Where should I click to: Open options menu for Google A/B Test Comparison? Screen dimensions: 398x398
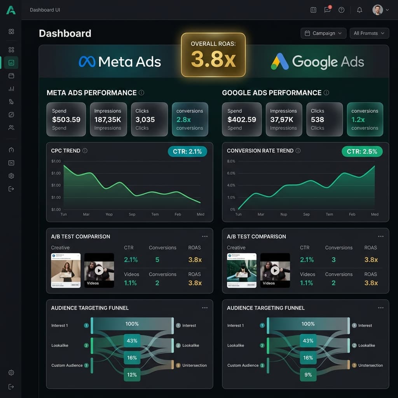click(381, 236)
